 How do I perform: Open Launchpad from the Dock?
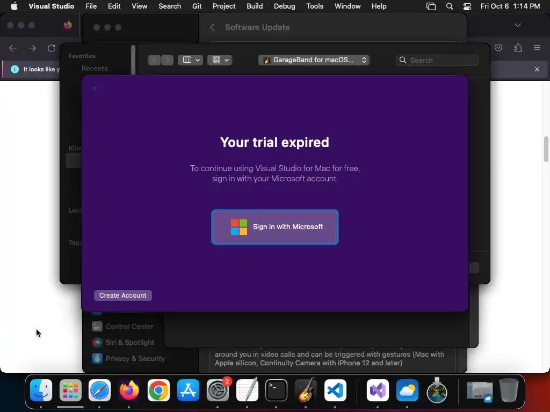pos(70,391)
